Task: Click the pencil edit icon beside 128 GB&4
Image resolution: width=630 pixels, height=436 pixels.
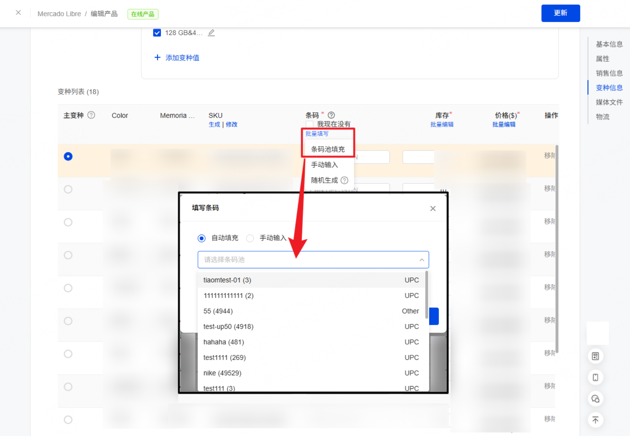Action: (211, 33)
